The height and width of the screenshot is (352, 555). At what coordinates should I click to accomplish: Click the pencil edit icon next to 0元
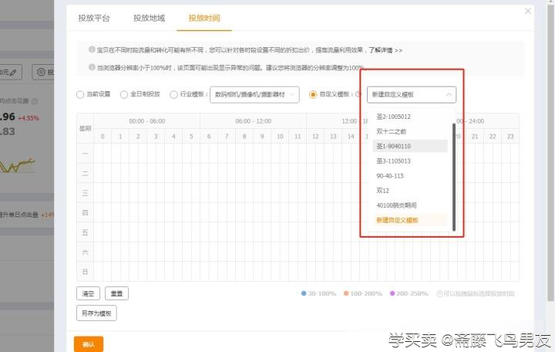pos(13,73)
